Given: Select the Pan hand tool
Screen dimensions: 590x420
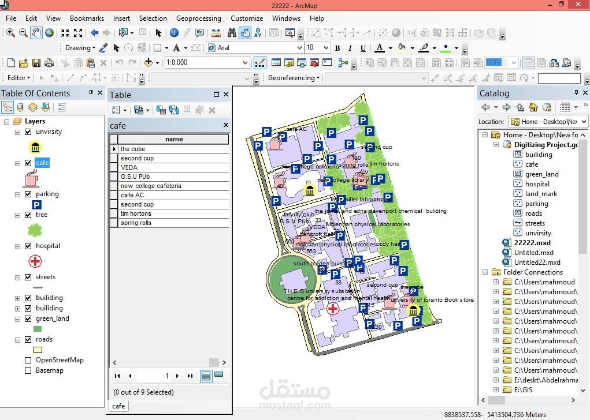Looking at the screenshot, I should click(x=36, y=33).
